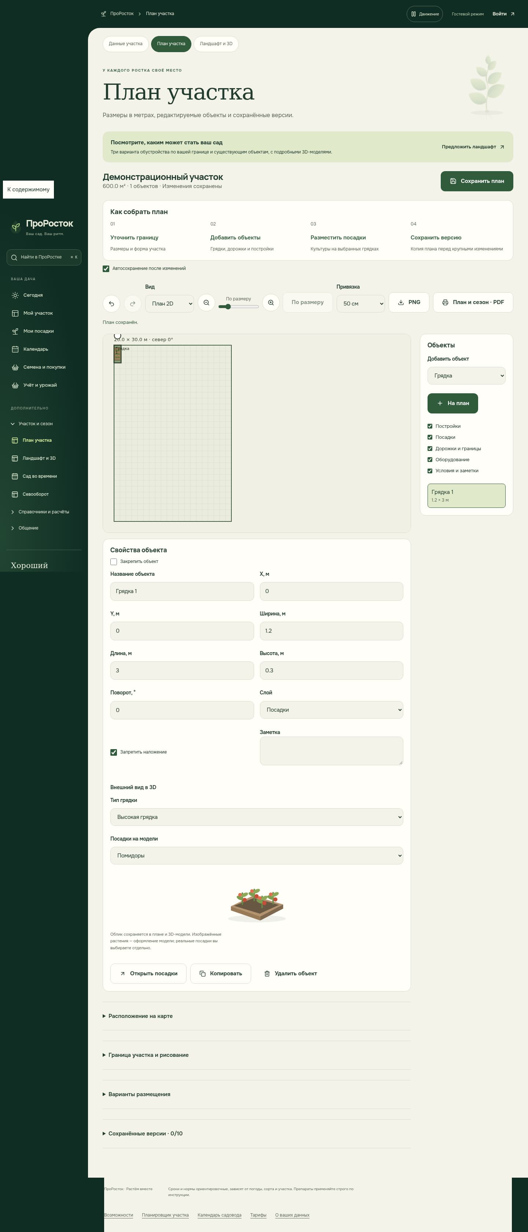Click the Удалить объект button

[x=291, y=973]
